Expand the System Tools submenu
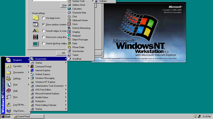This screenshot has height=119, width=213. click(81, 1)
